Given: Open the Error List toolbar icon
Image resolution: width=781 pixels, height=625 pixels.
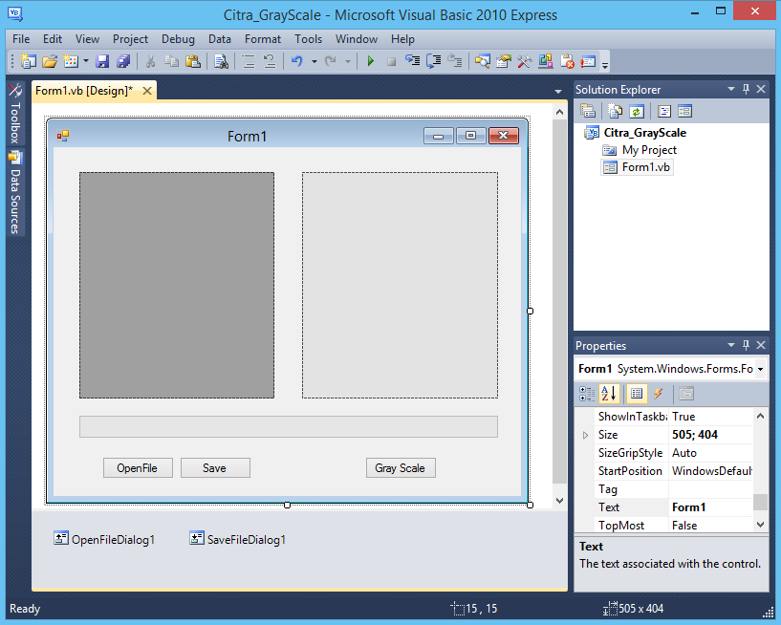Looking at the screenshot, I should click(x=567, y=61).
